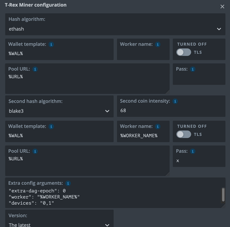230x227 pixels.
Task: Click the Extra config arguments scrollbar thumb
Action: point(223,195)
